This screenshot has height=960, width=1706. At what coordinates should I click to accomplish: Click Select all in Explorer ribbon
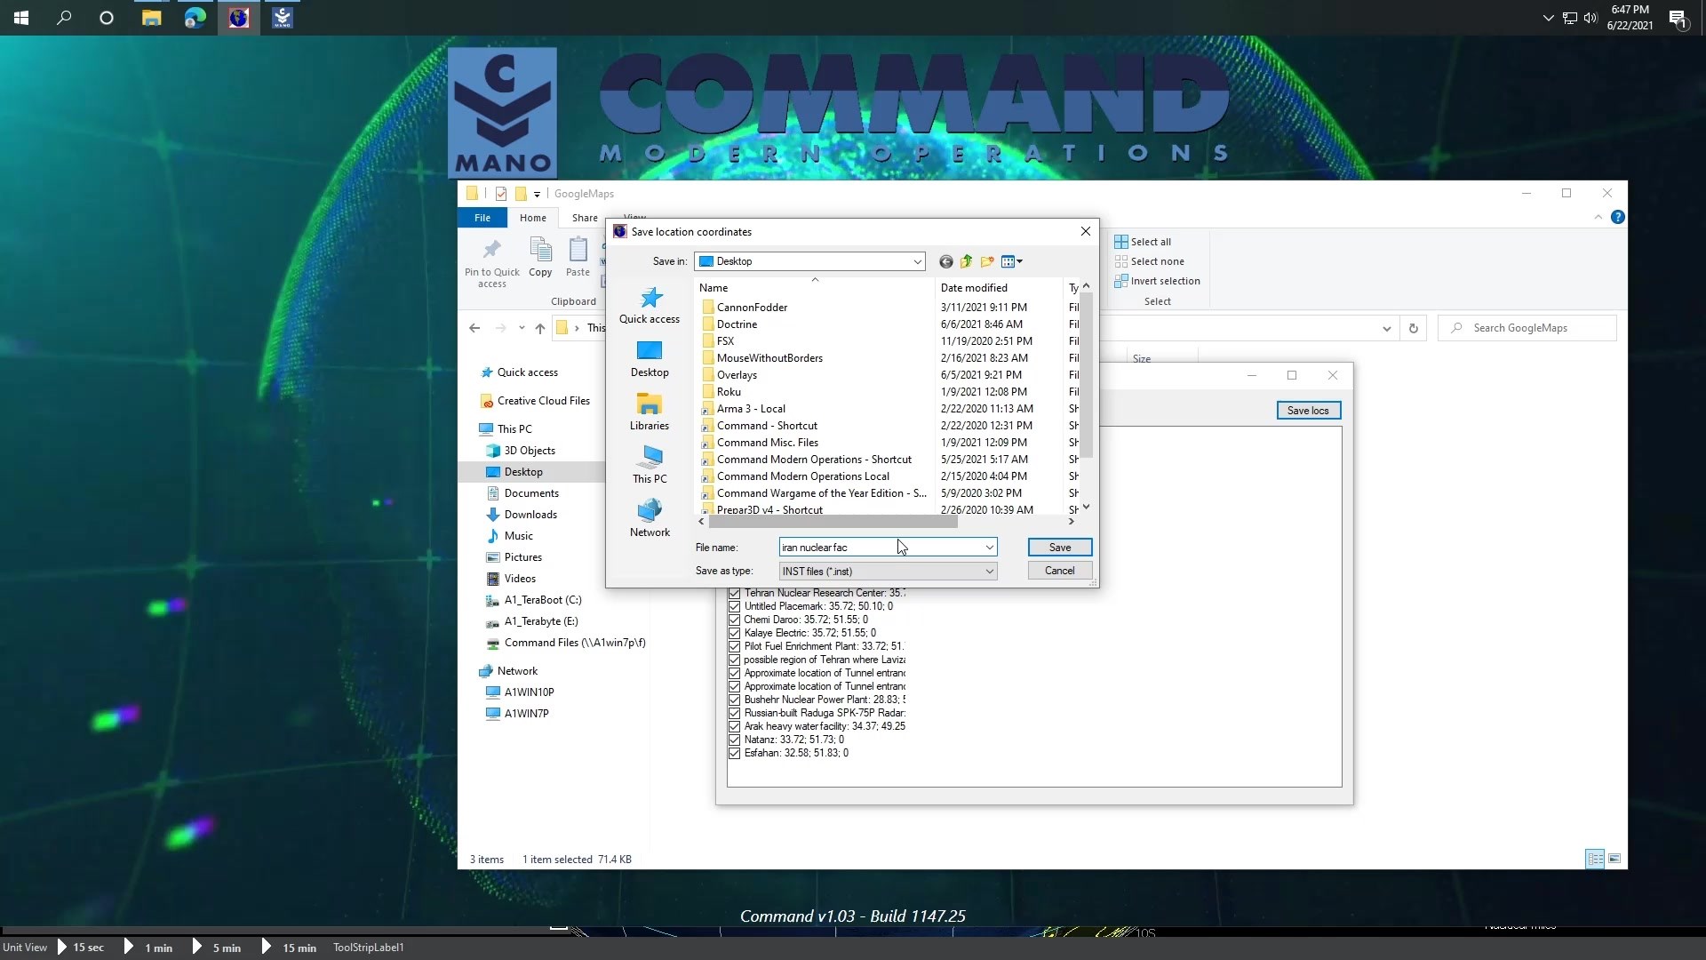(1143, 242)
